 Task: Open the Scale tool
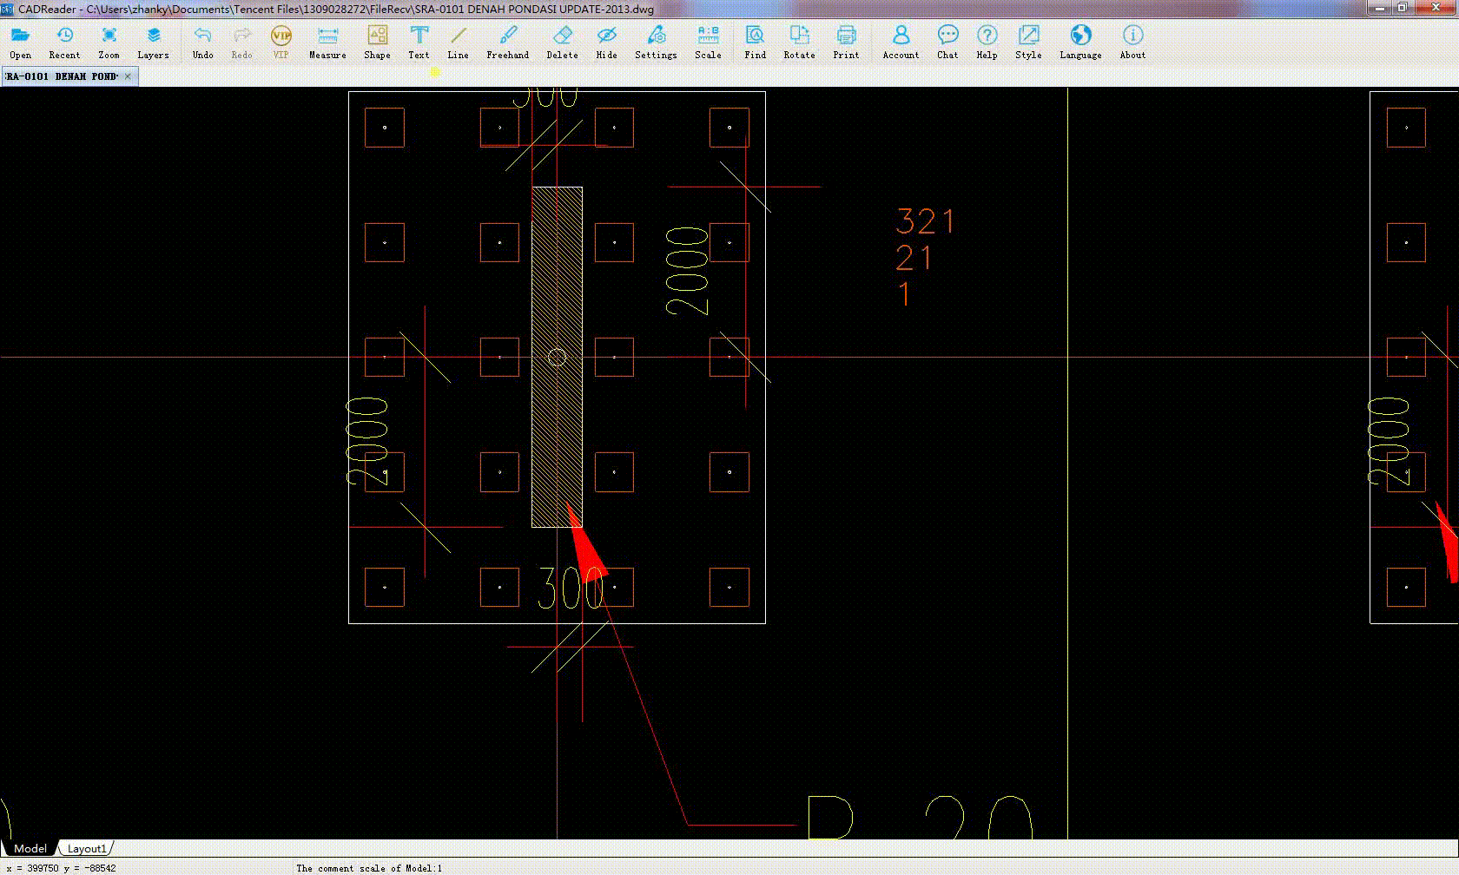click(x=708, y=42)
